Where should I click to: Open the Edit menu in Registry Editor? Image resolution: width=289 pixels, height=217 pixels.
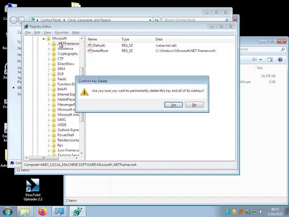[37, 32]
